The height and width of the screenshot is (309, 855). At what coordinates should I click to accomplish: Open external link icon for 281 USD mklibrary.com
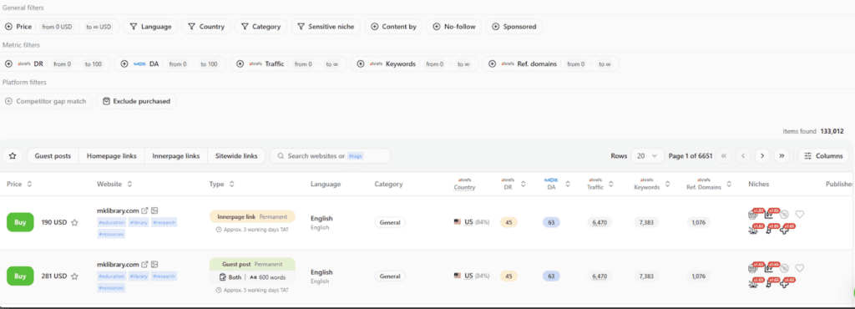point(145,264)
